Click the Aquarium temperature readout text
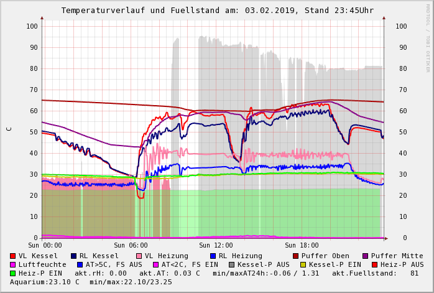 pyautogui.click(x=45, y=282)
